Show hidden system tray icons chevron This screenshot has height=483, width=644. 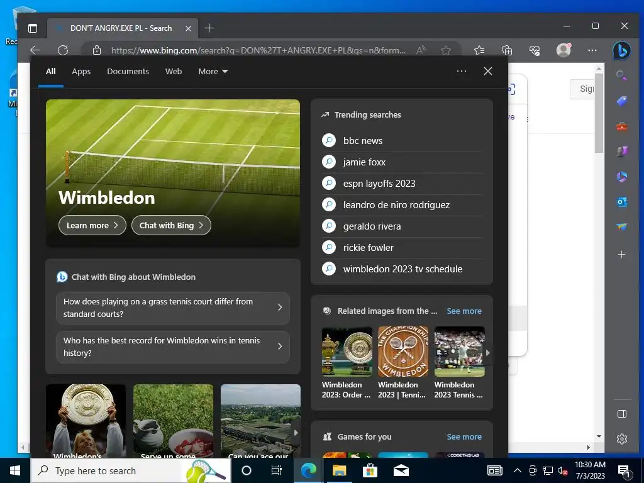coord(518,470)
